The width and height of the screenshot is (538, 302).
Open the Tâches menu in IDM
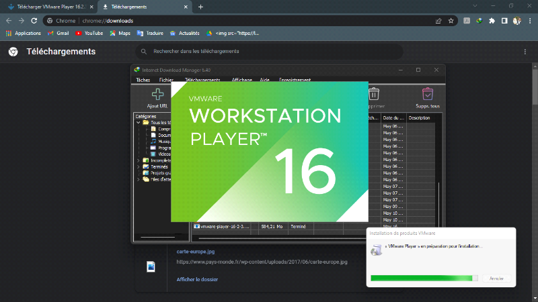(x=143, y=80)
